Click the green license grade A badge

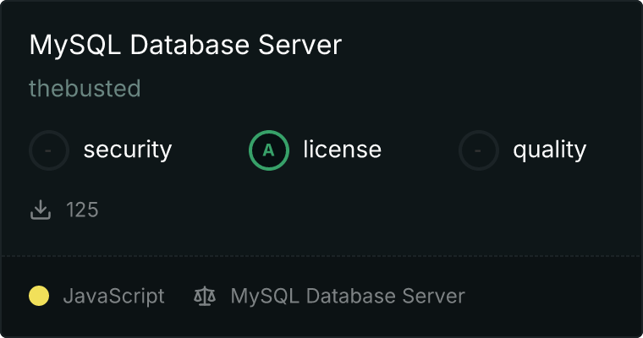269,150
